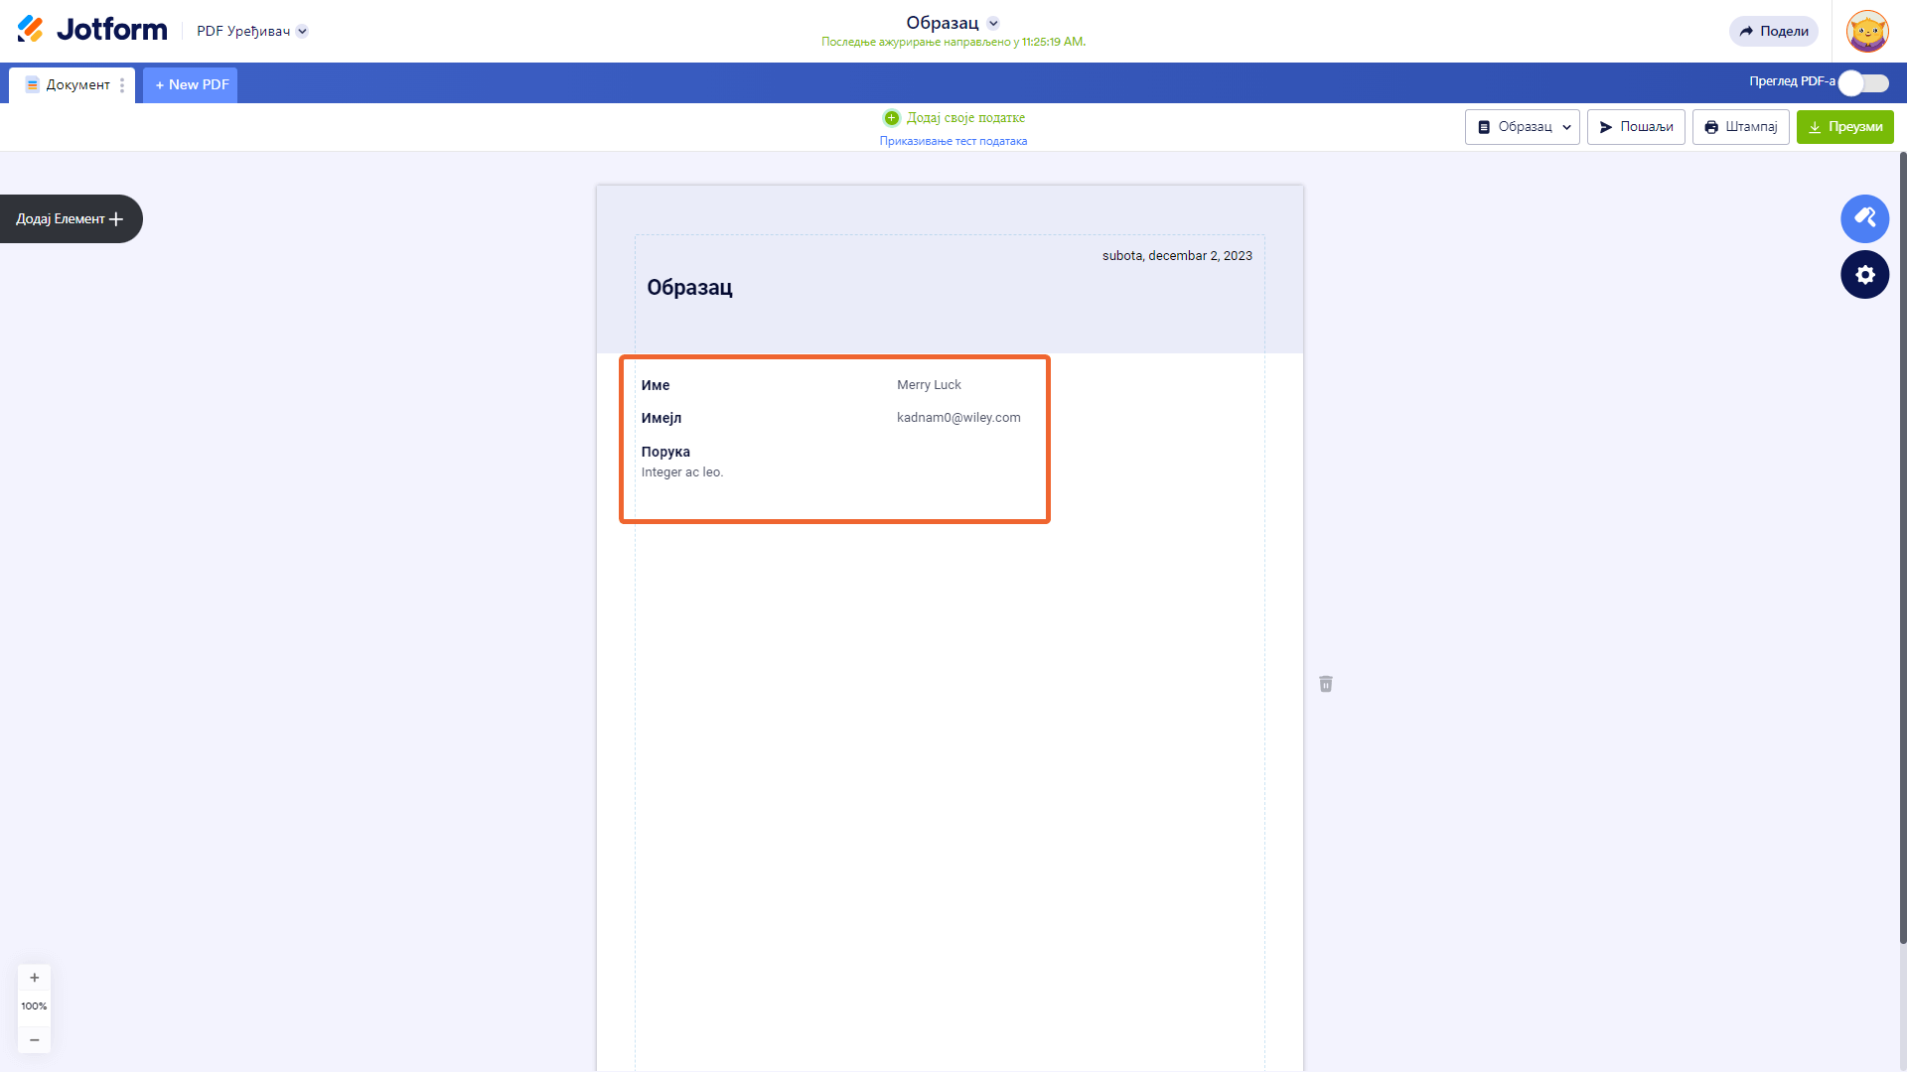Click the zoom out minus icon
The width and height of the screenshot is (1907, 1072).
coord(34,1039)
